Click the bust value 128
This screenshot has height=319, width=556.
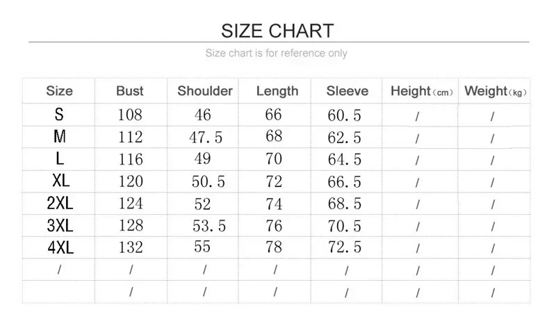131,225
